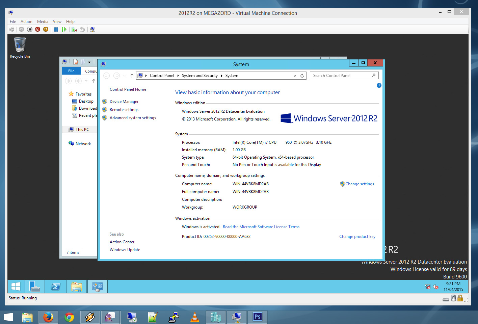Click the guest VM Start button
This screenshot has width=478, height=324.
pyautogui.click(x=16, y=287)
